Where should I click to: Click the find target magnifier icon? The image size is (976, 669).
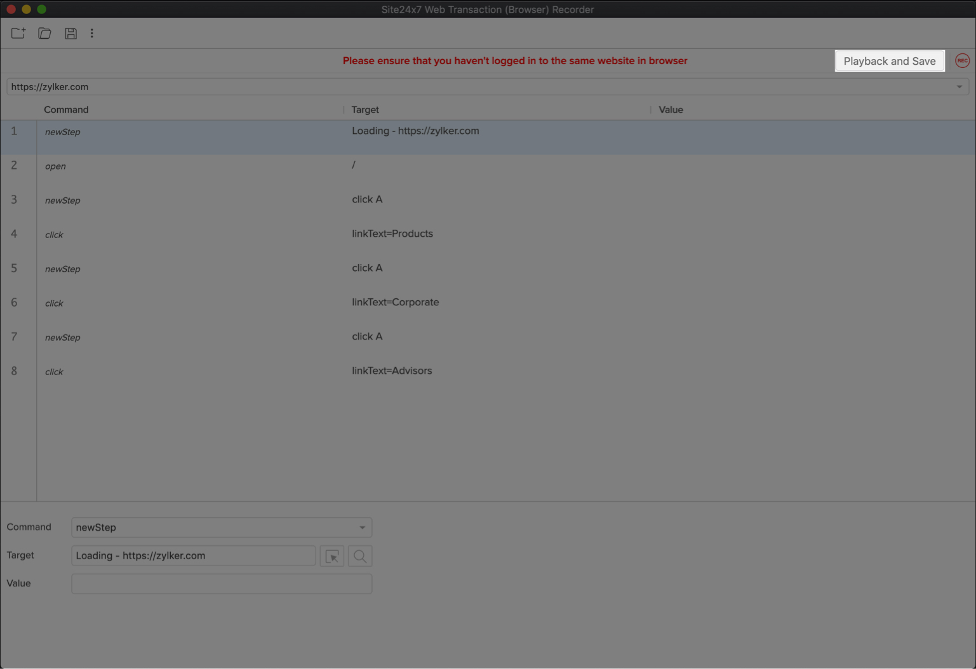tap(359, 556)
